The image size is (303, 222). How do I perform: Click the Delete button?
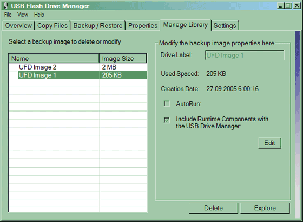click(213, 208)
